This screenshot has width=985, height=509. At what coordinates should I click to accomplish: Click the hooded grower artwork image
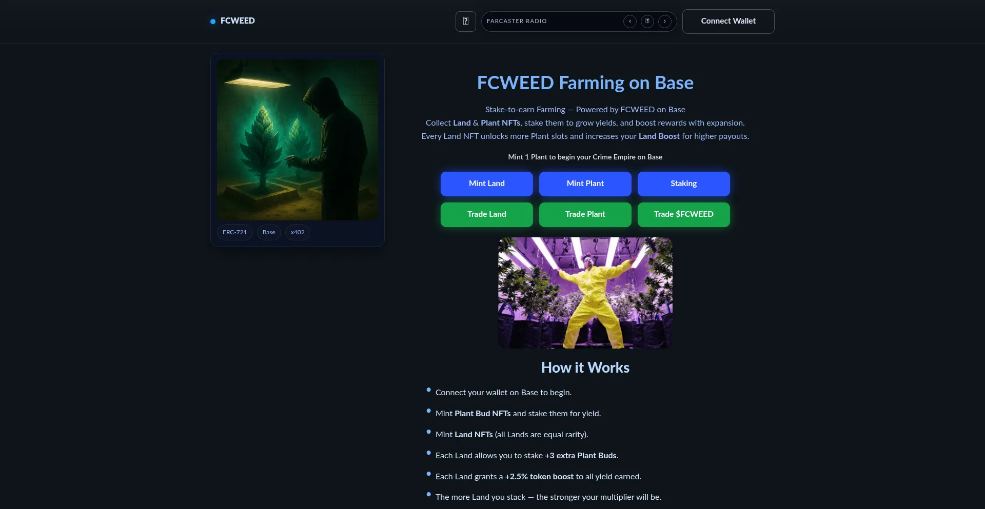[x=298, y=140]
